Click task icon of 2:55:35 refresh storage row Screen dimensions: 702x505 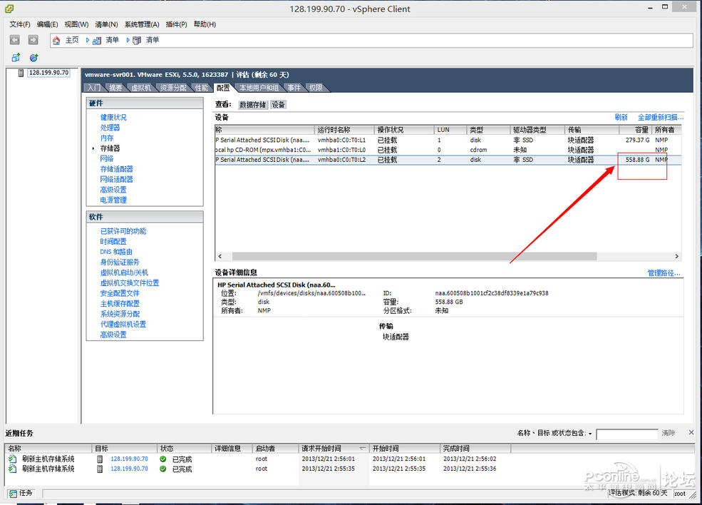pyautogui.click(x=13, y=469)
